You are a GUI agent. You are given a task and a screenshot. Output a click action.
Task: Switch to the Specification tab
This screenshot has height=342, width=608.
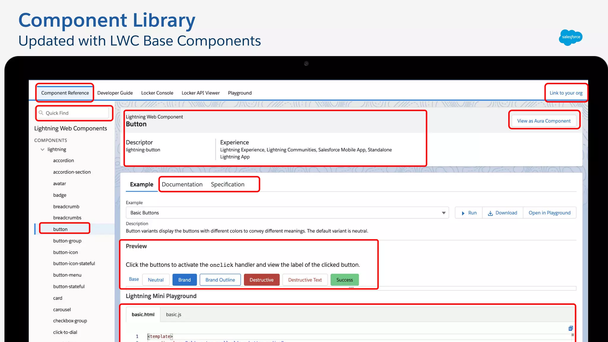[227, 184]
